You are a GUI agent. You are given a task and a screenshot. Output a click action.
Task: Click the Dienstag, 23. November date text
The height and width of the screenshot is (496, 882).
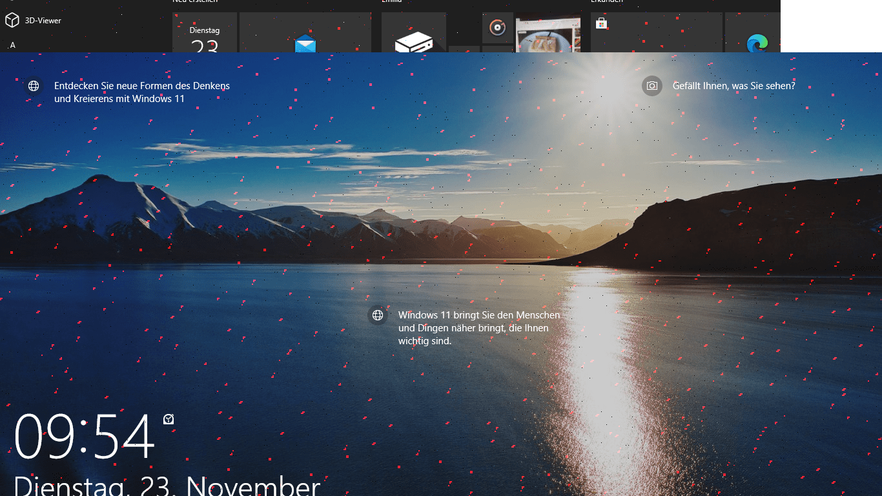pos(167,486)
